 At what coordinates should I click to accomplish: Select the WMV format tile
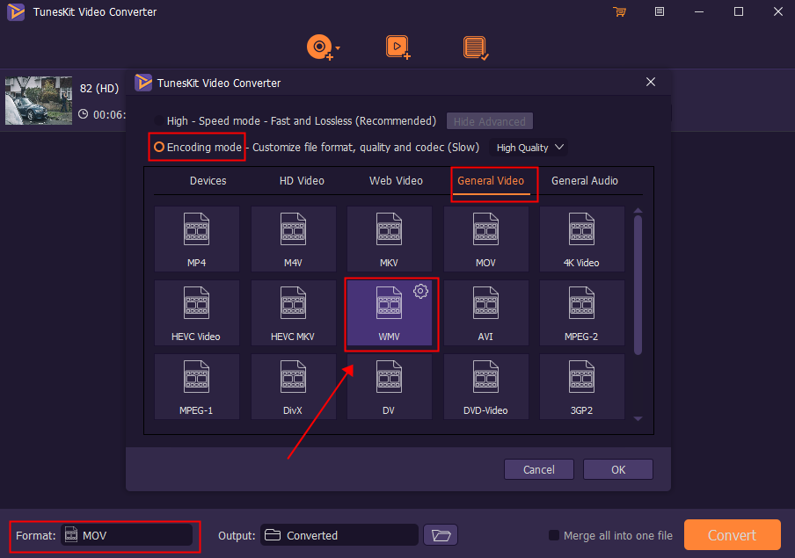(x=389, y=313)
